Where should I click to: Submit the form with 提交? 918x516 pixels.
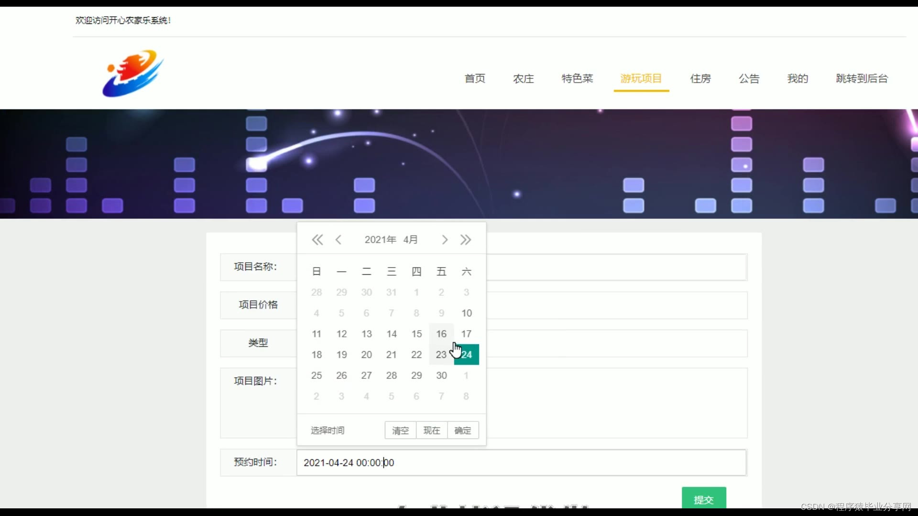tap(703, 499)
